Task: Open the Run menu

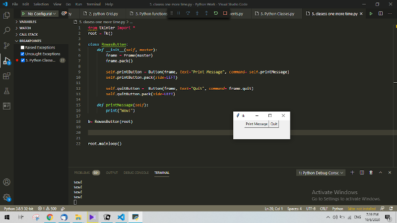Action: (78, 4)
